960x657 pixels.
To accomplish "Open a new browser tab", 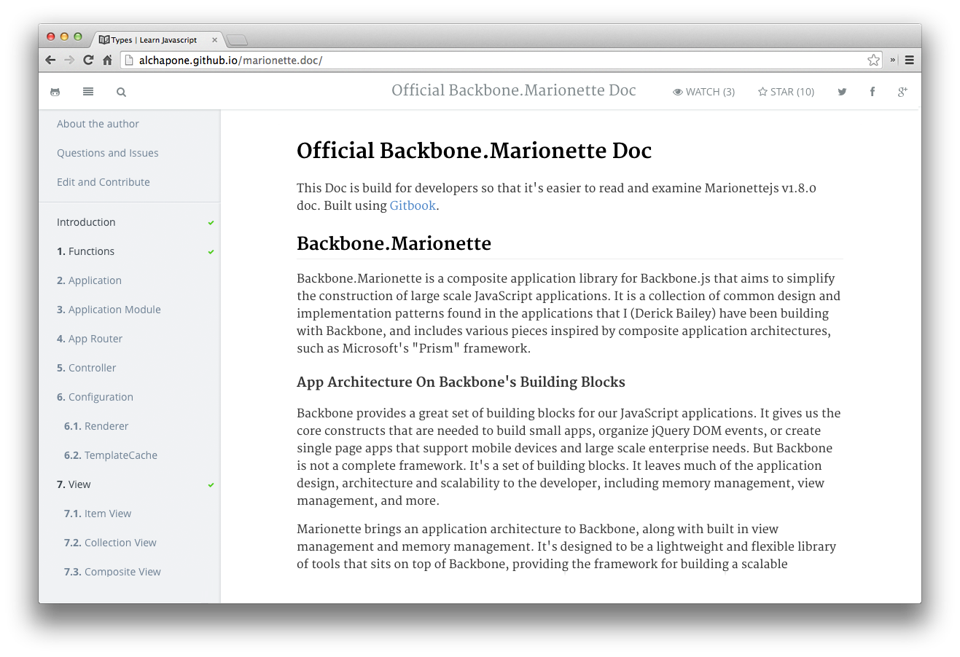I will 237,39.
